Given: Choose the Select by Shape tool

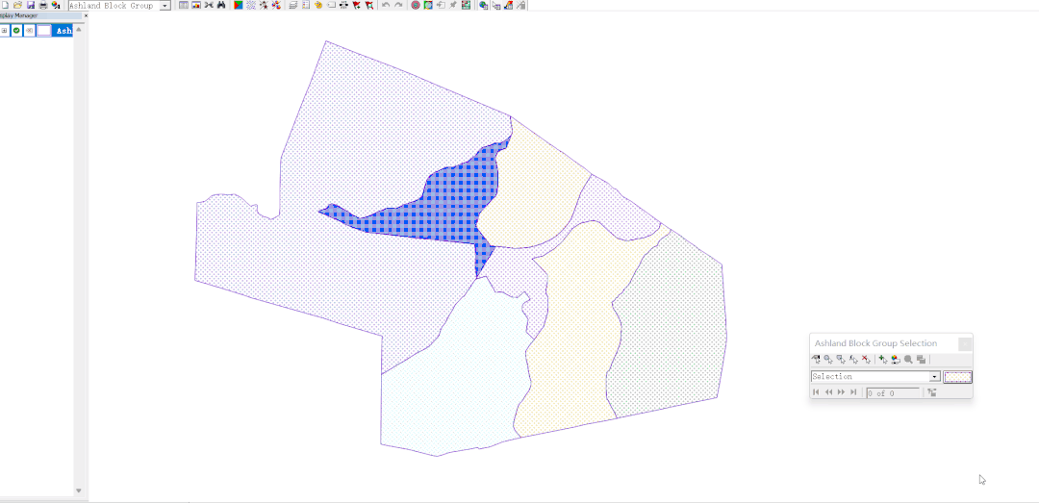Looking at the screenshot, I should click(841, 359).
